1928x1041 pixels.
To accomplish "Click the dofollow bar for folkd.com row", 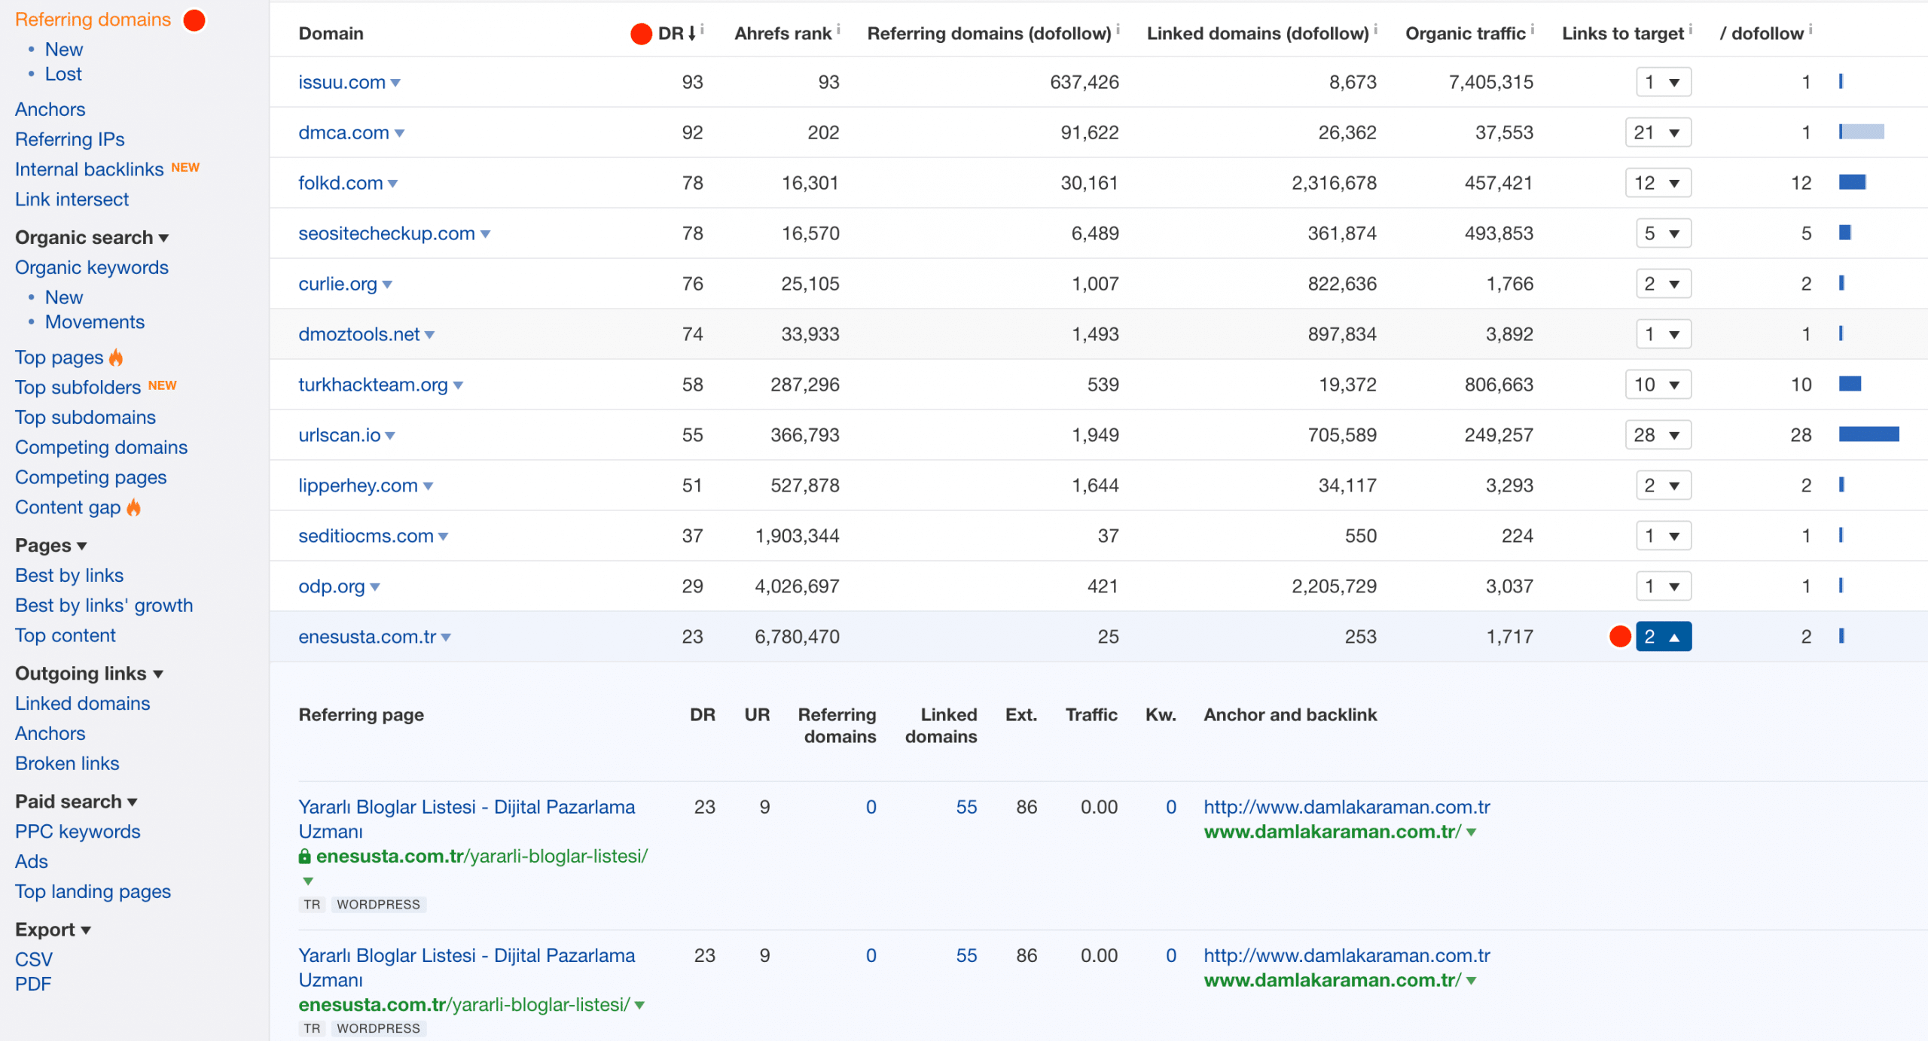I will (1852, 182).
